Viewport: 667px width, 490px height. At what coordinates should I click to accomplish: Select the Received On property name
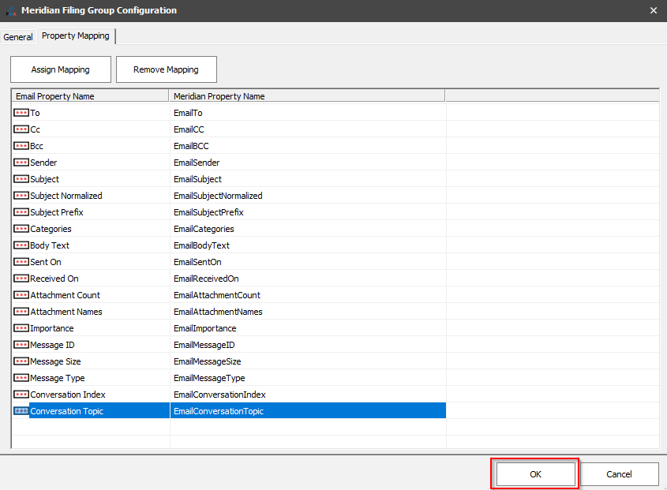click(54, 279)
